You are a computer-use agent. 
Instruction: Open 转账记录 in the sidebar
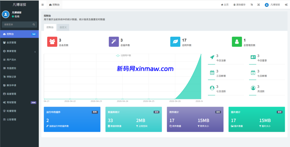coord(20,77)
